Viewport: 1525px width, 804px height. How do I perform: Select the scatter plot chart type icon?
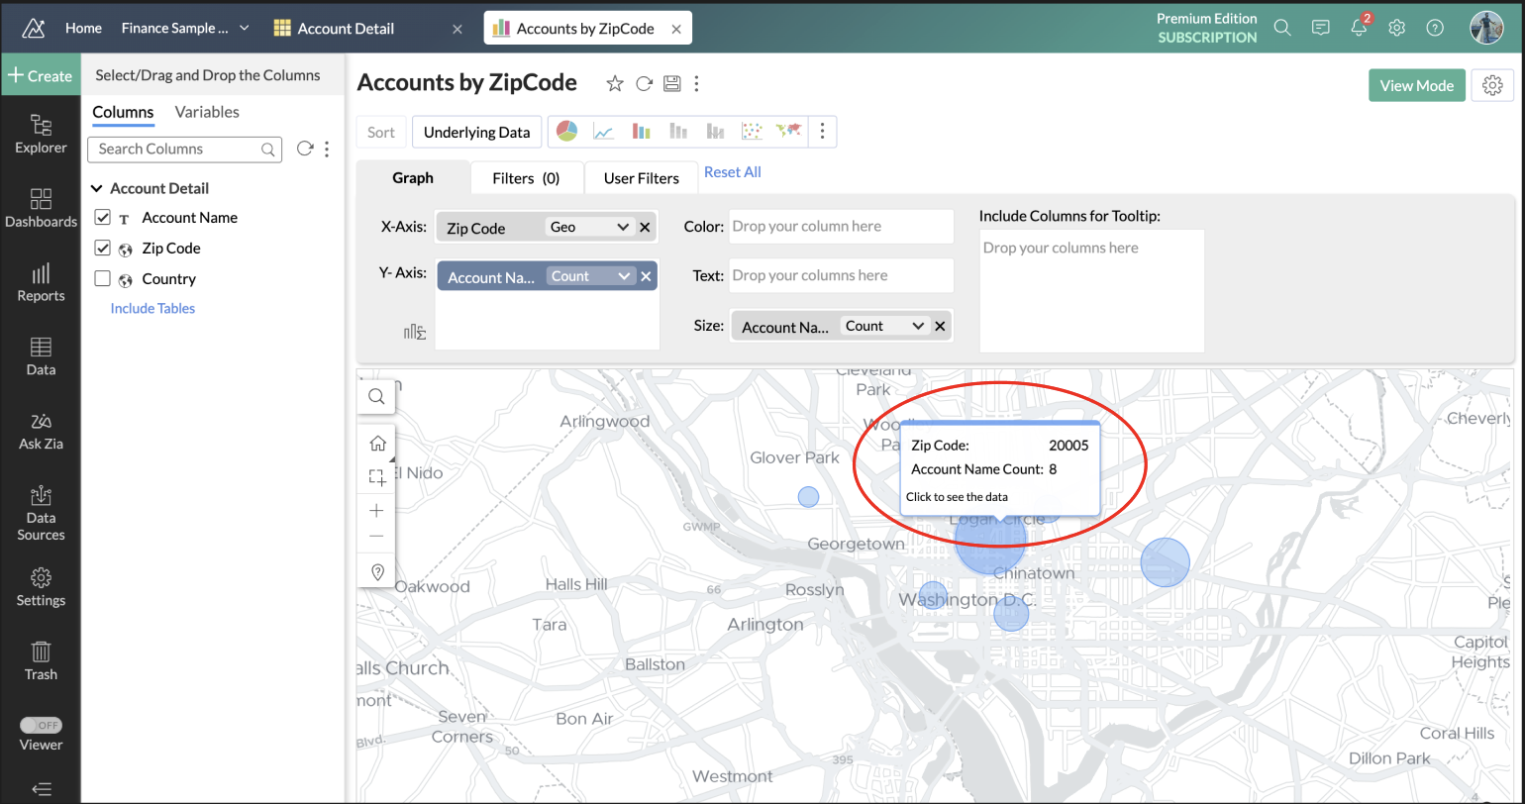pos(753,131)
